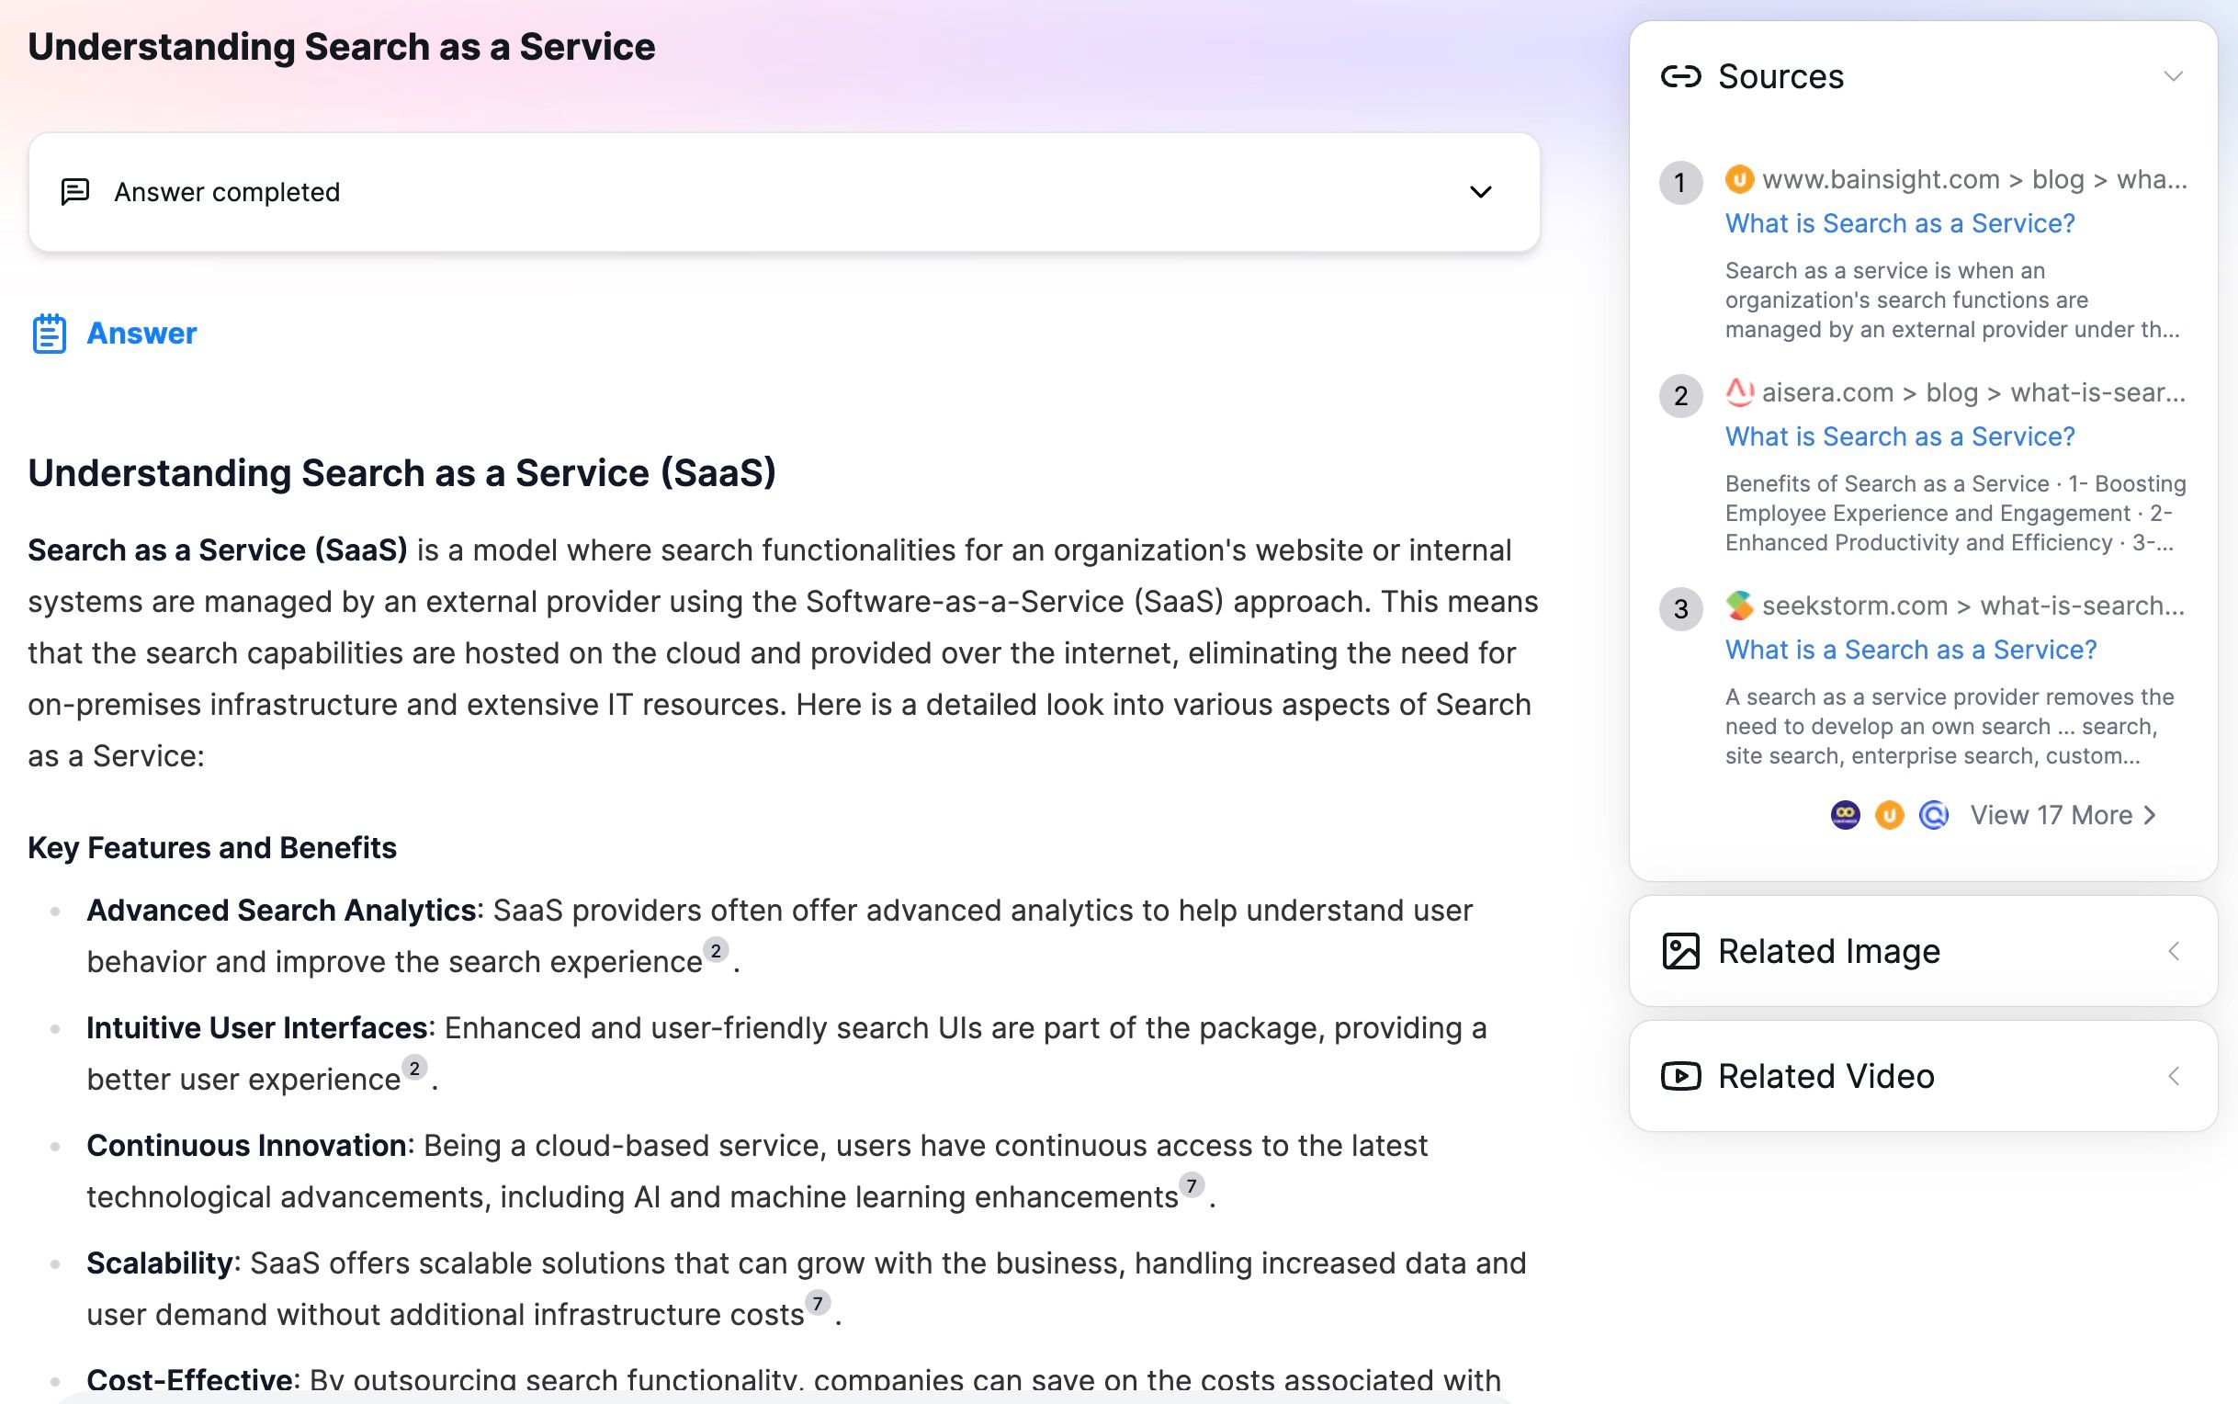Click the answer completed chat icon
2238x1404 pixels.
pos(76,191)
